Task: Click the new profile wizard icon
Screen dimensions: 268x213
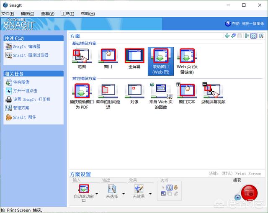Action: [x=233, y=36]
